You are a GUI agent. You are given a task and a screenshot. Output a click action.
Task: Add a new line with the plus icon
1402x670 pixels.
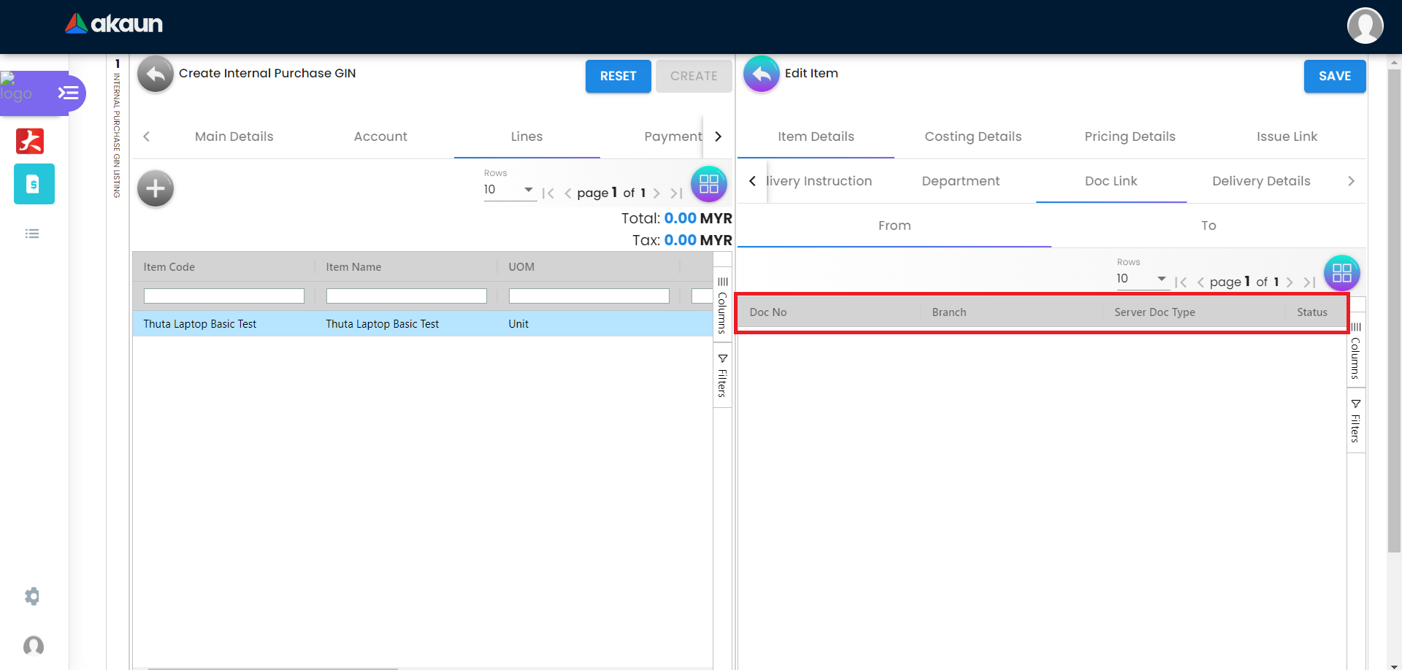156,189
